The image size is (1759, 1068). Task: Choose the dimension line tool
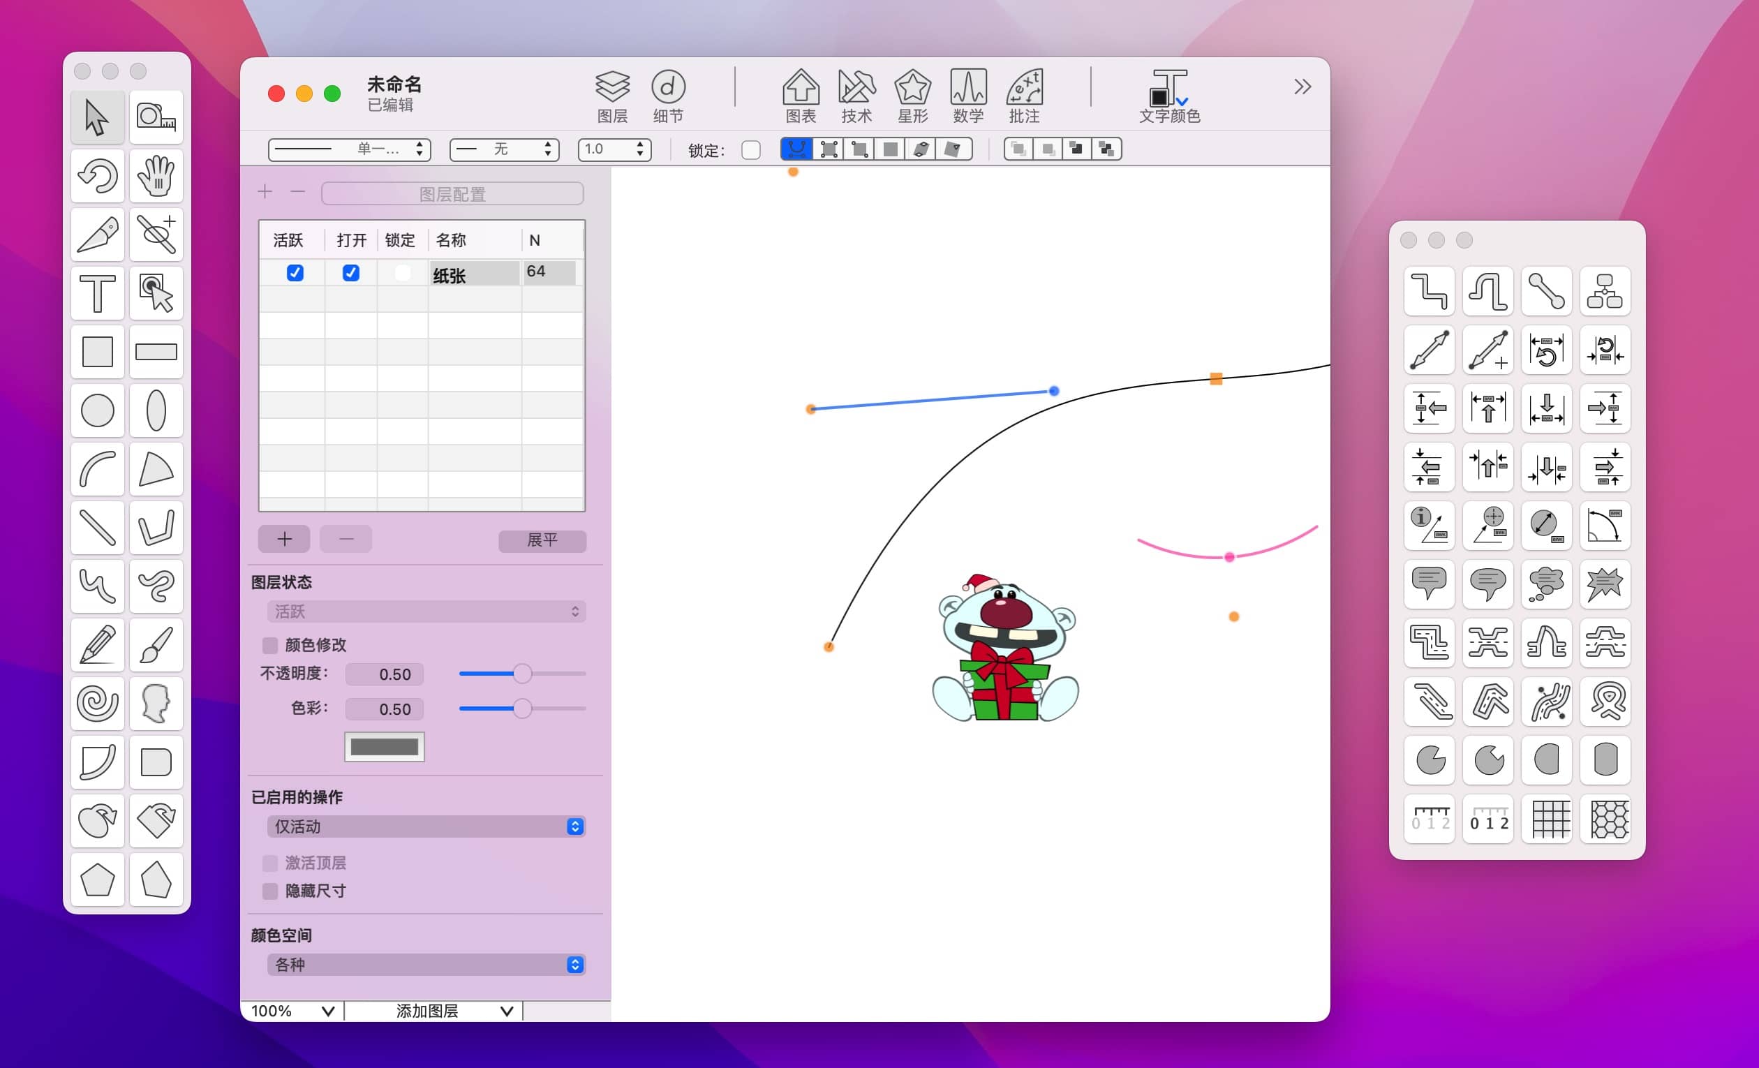pyautogui.click(x=1430, y=350)
